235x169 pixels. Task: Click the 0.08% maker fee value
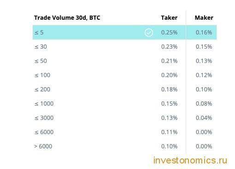tap(204, 104)
